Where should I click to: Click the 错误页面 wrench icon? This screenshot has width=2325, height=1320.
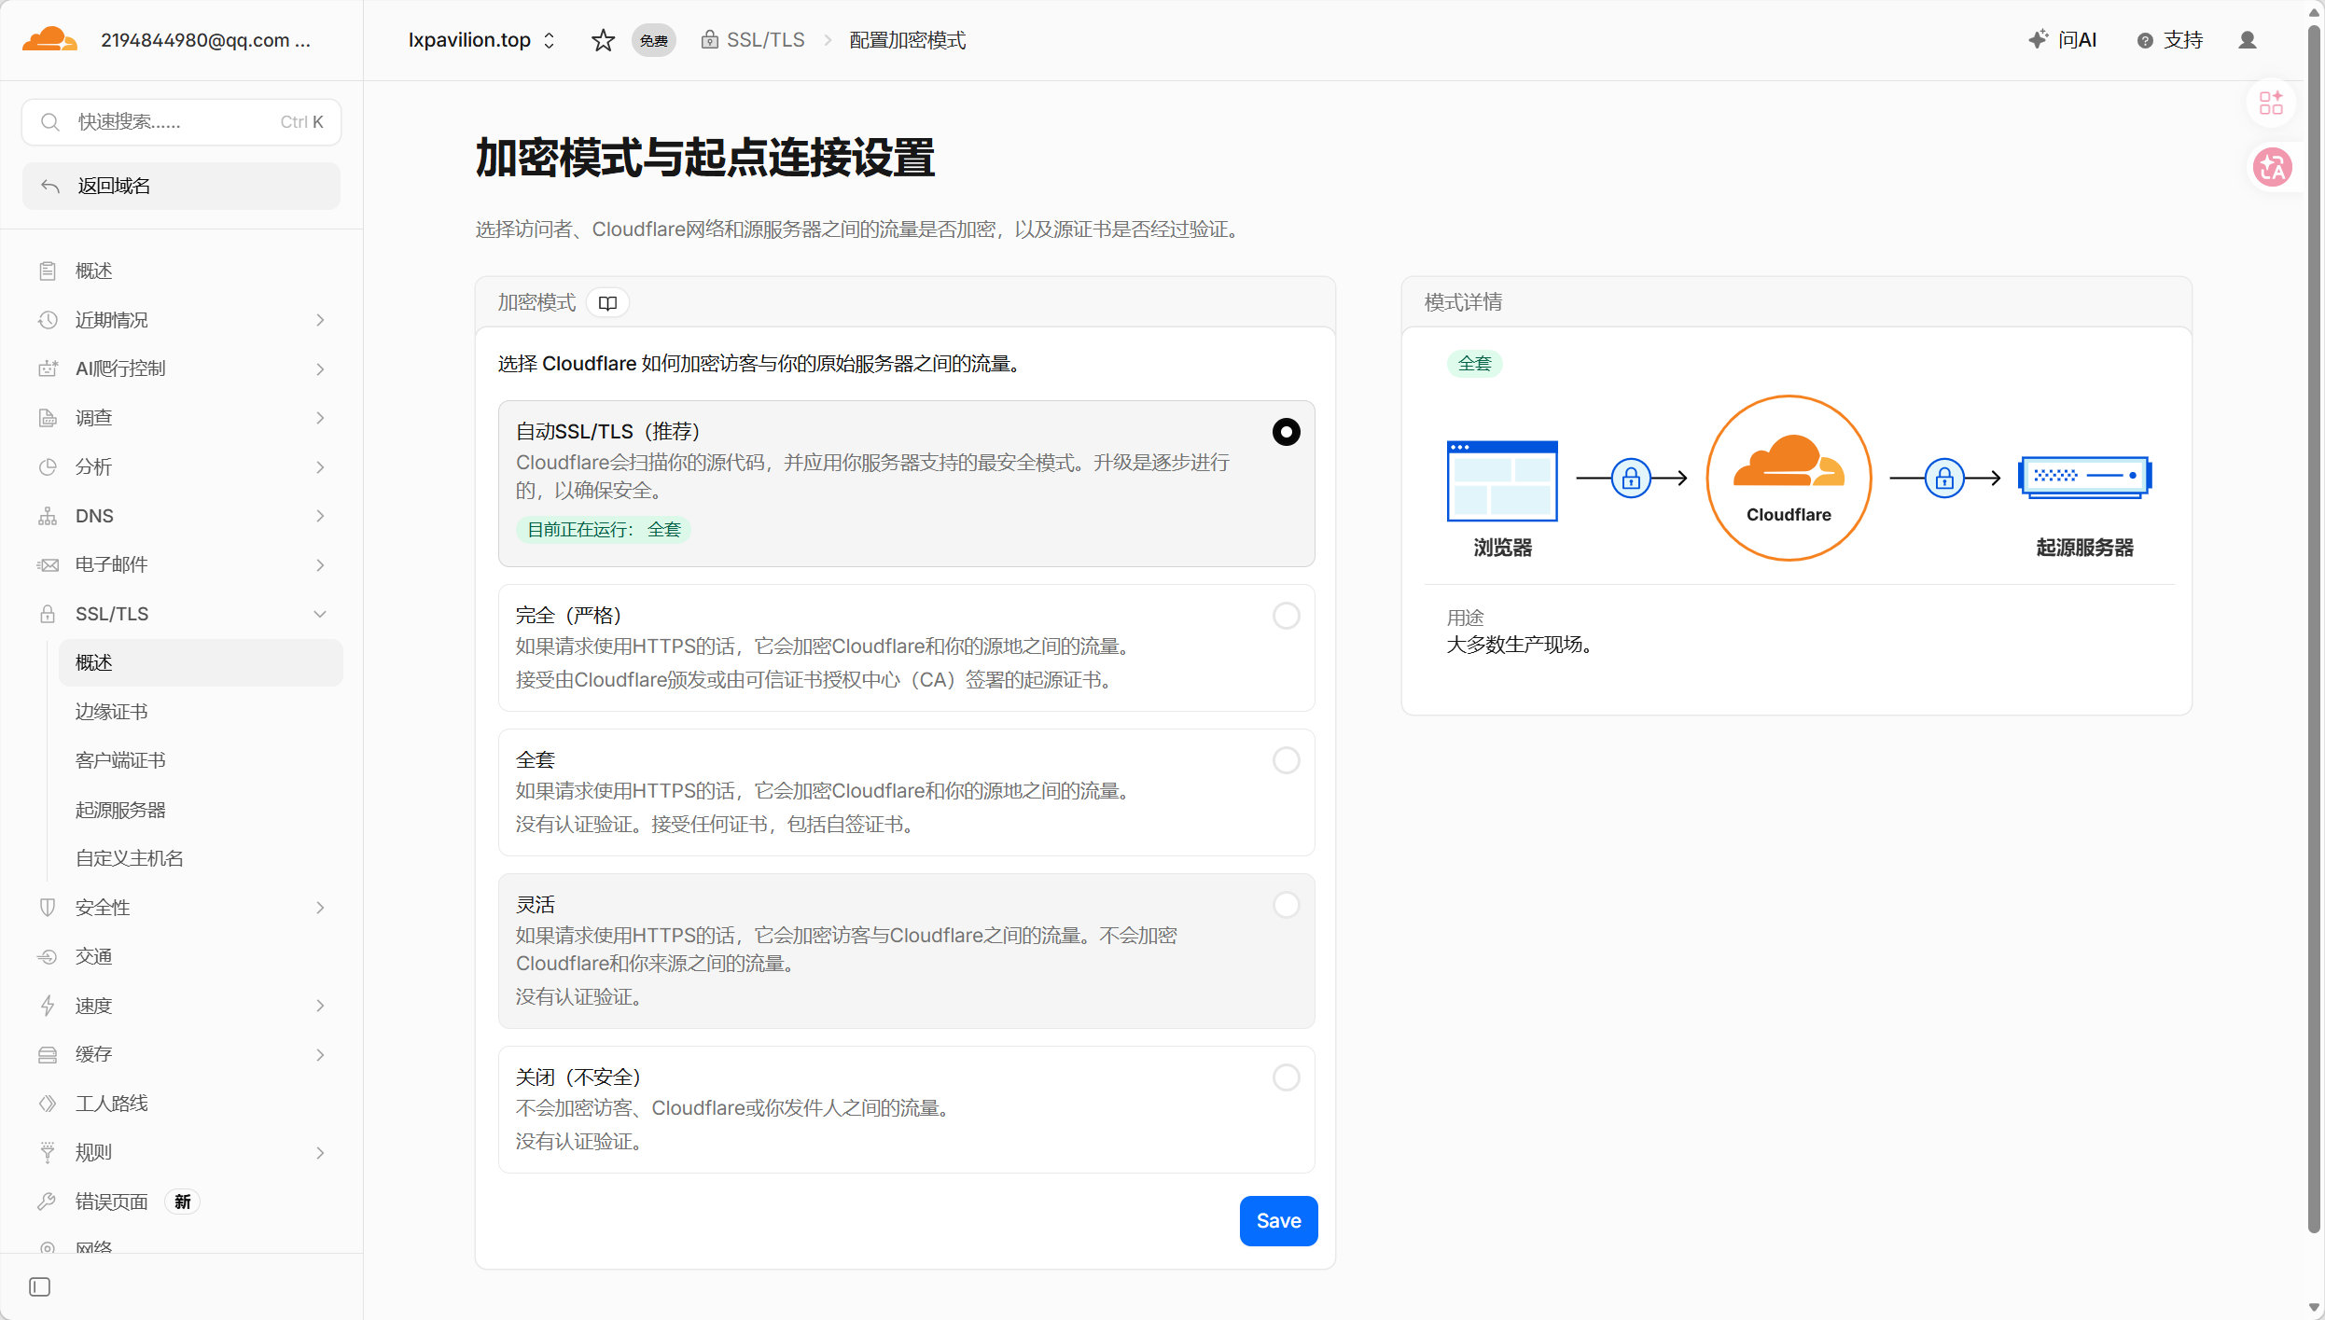pos(48,1202)
